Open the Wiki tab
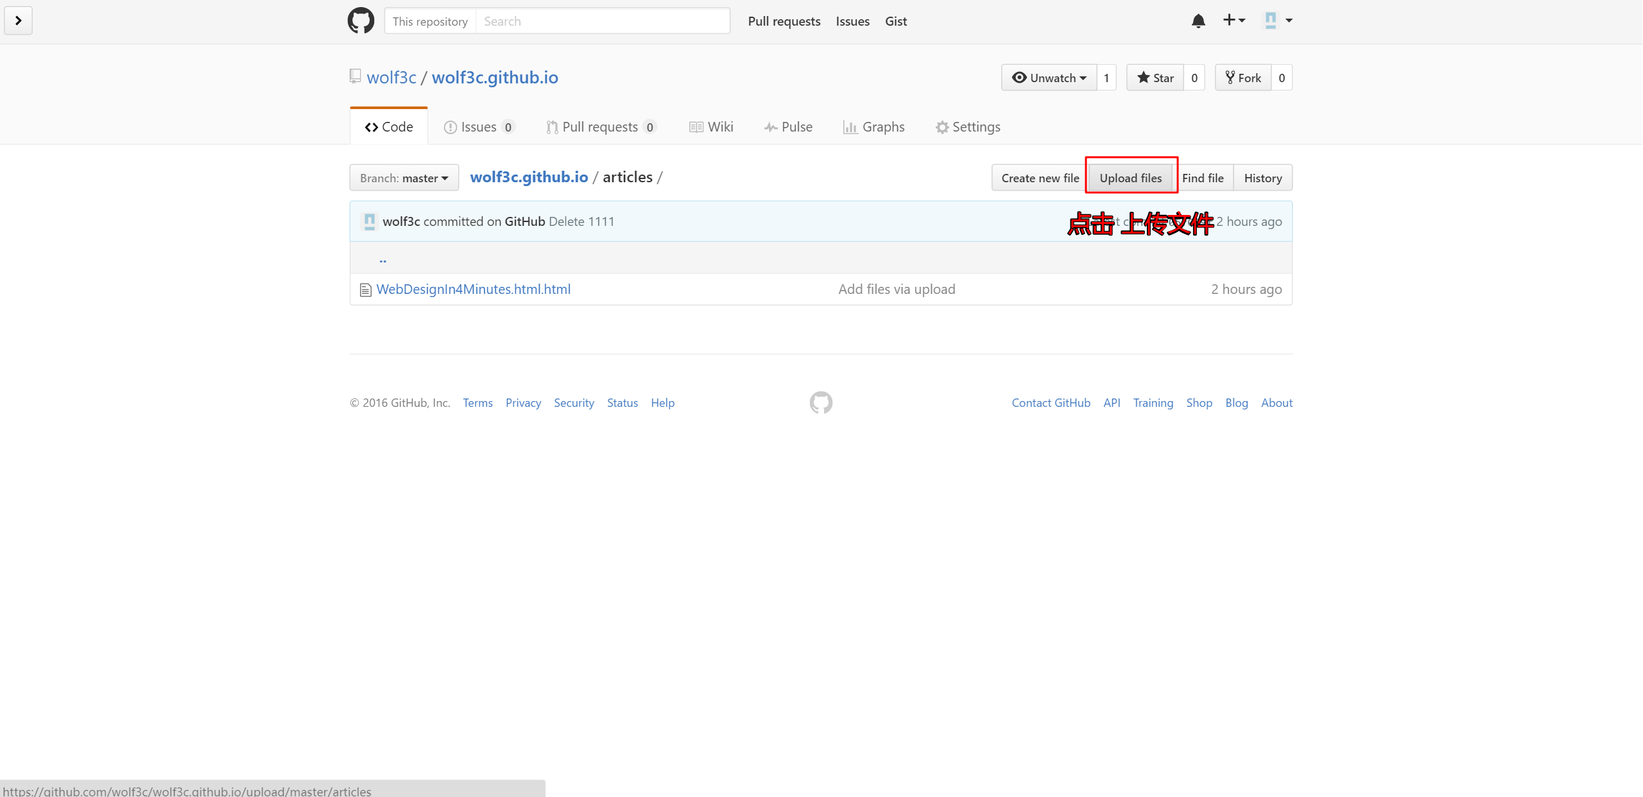Viewport: 1643px width, 797px height. 711,127
